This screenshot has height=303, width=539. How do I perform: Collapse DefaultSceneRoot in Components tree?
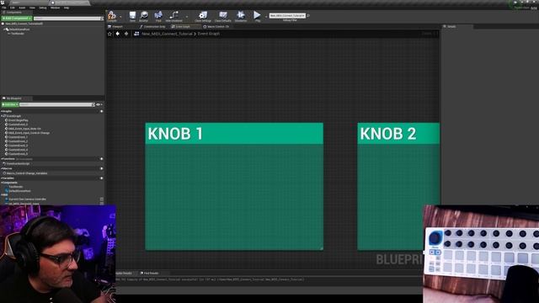tap(4, 29)
